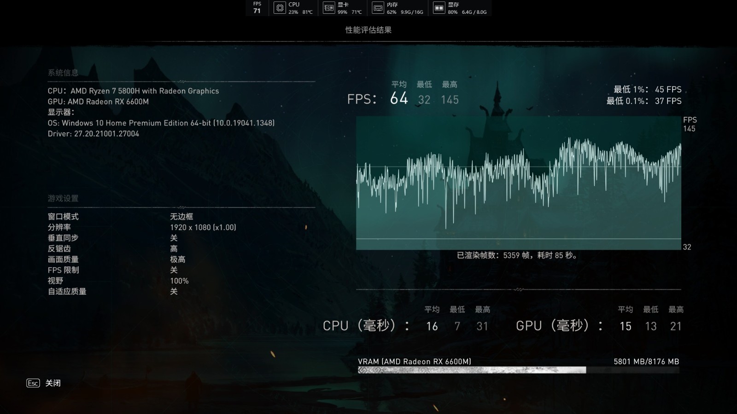Click the 窗口模式 setting row label
This screenshot has width=737, height=414.
pos(63,217)
